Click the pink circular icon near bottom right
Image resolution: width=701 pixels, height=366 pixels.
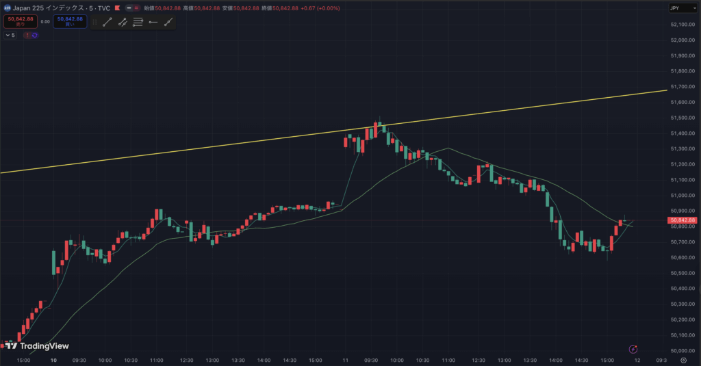tap(633, 348)
